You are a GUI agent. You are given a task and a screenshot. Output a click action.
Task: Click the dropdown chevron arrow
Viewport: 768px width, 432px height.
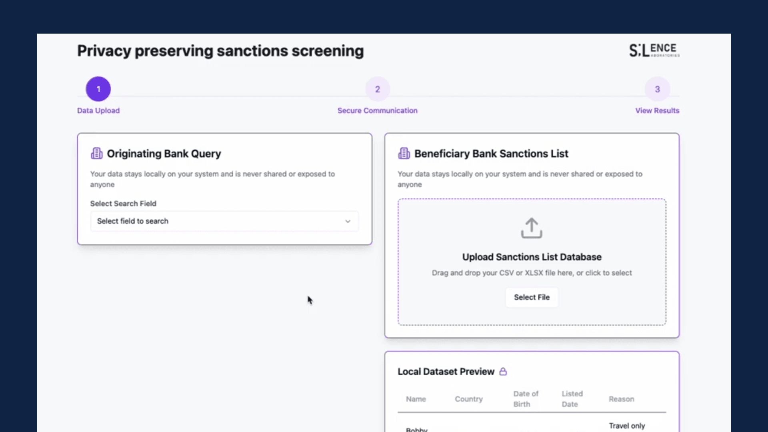click(348, 221)
